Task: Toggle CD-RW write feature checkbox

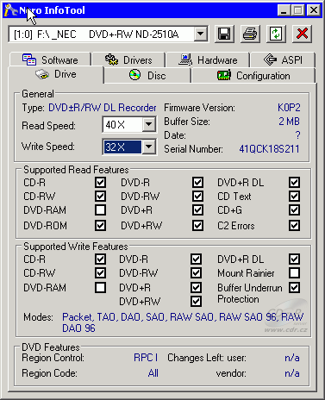Action: (x=100, y=273)
